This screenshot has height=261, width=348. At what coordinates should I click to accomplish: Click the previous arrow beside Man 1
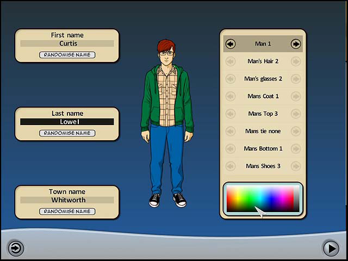coord(231,43)
